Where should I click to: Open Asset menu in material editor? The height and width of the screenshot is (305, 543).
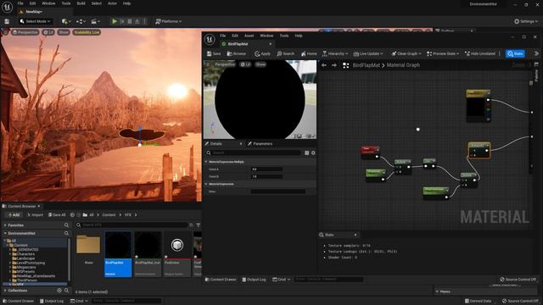249,36
